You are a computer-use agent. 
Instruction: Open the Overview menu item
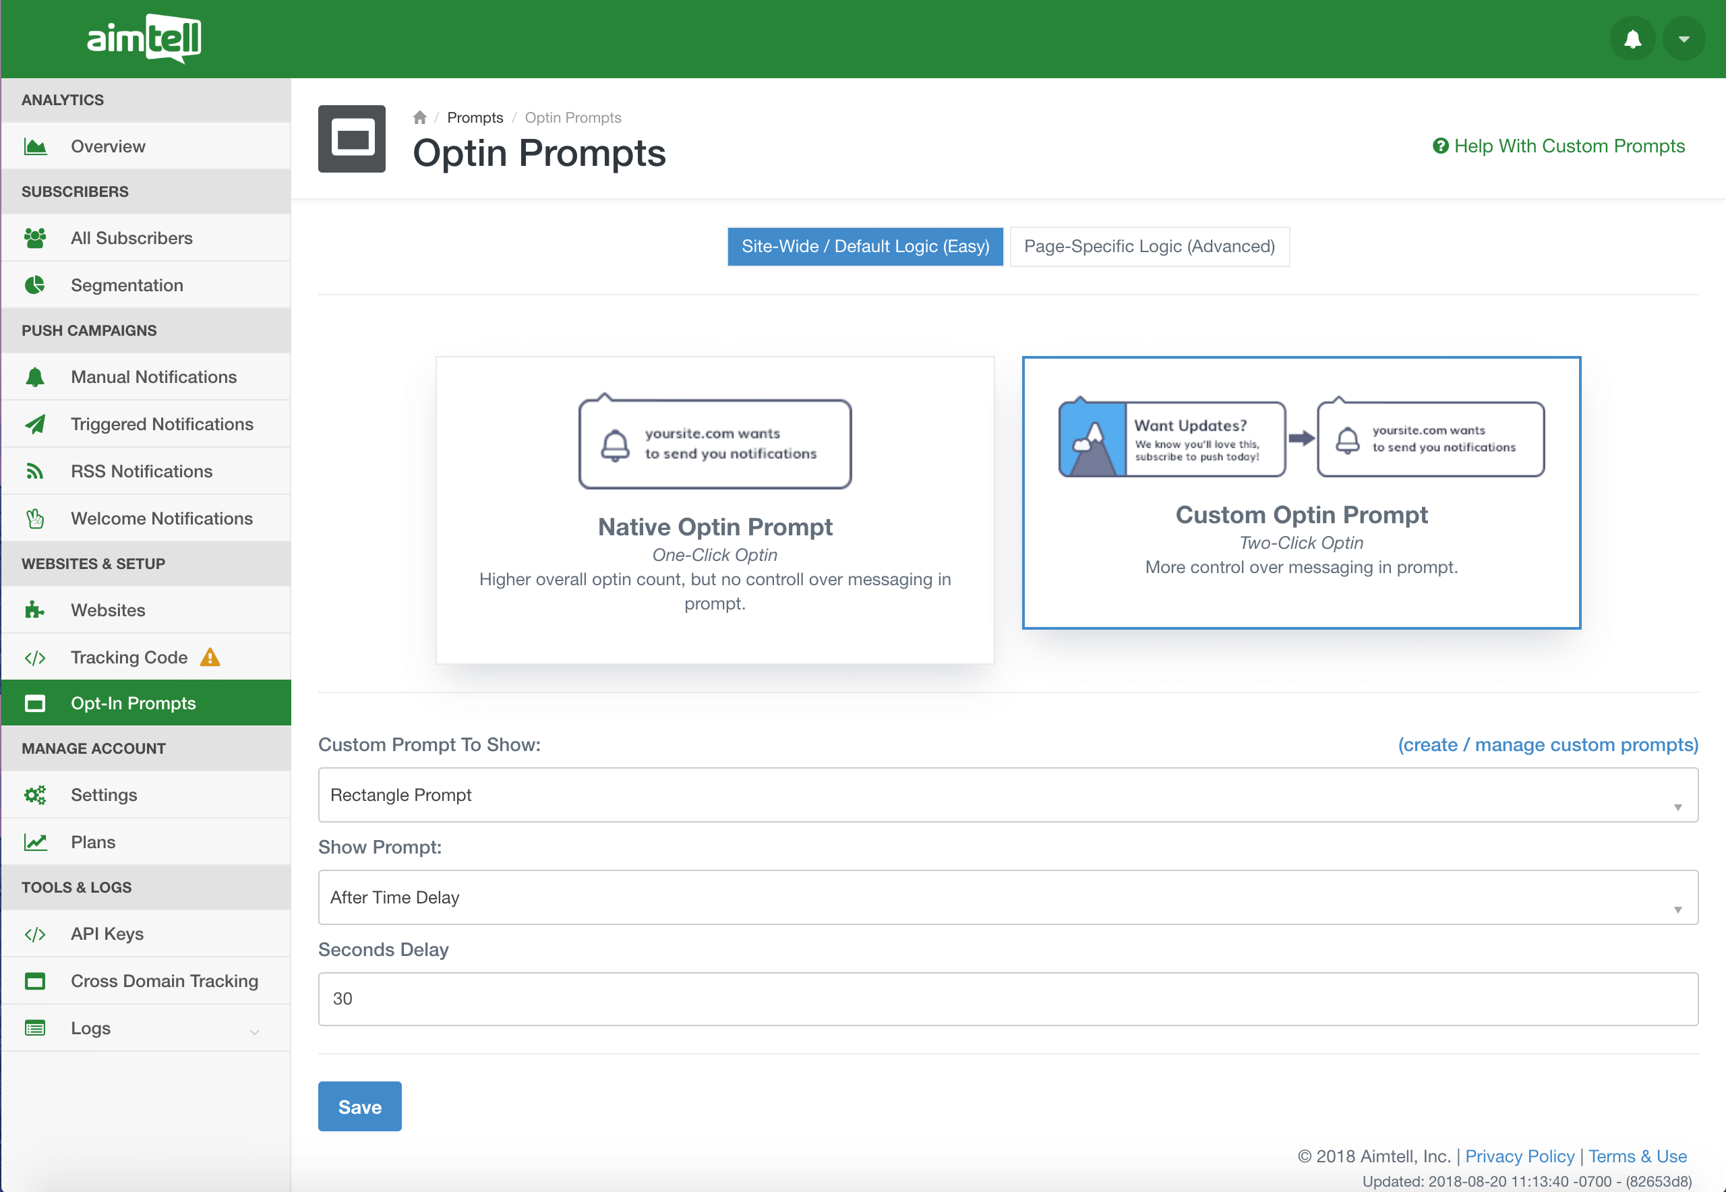coord(146,146)
